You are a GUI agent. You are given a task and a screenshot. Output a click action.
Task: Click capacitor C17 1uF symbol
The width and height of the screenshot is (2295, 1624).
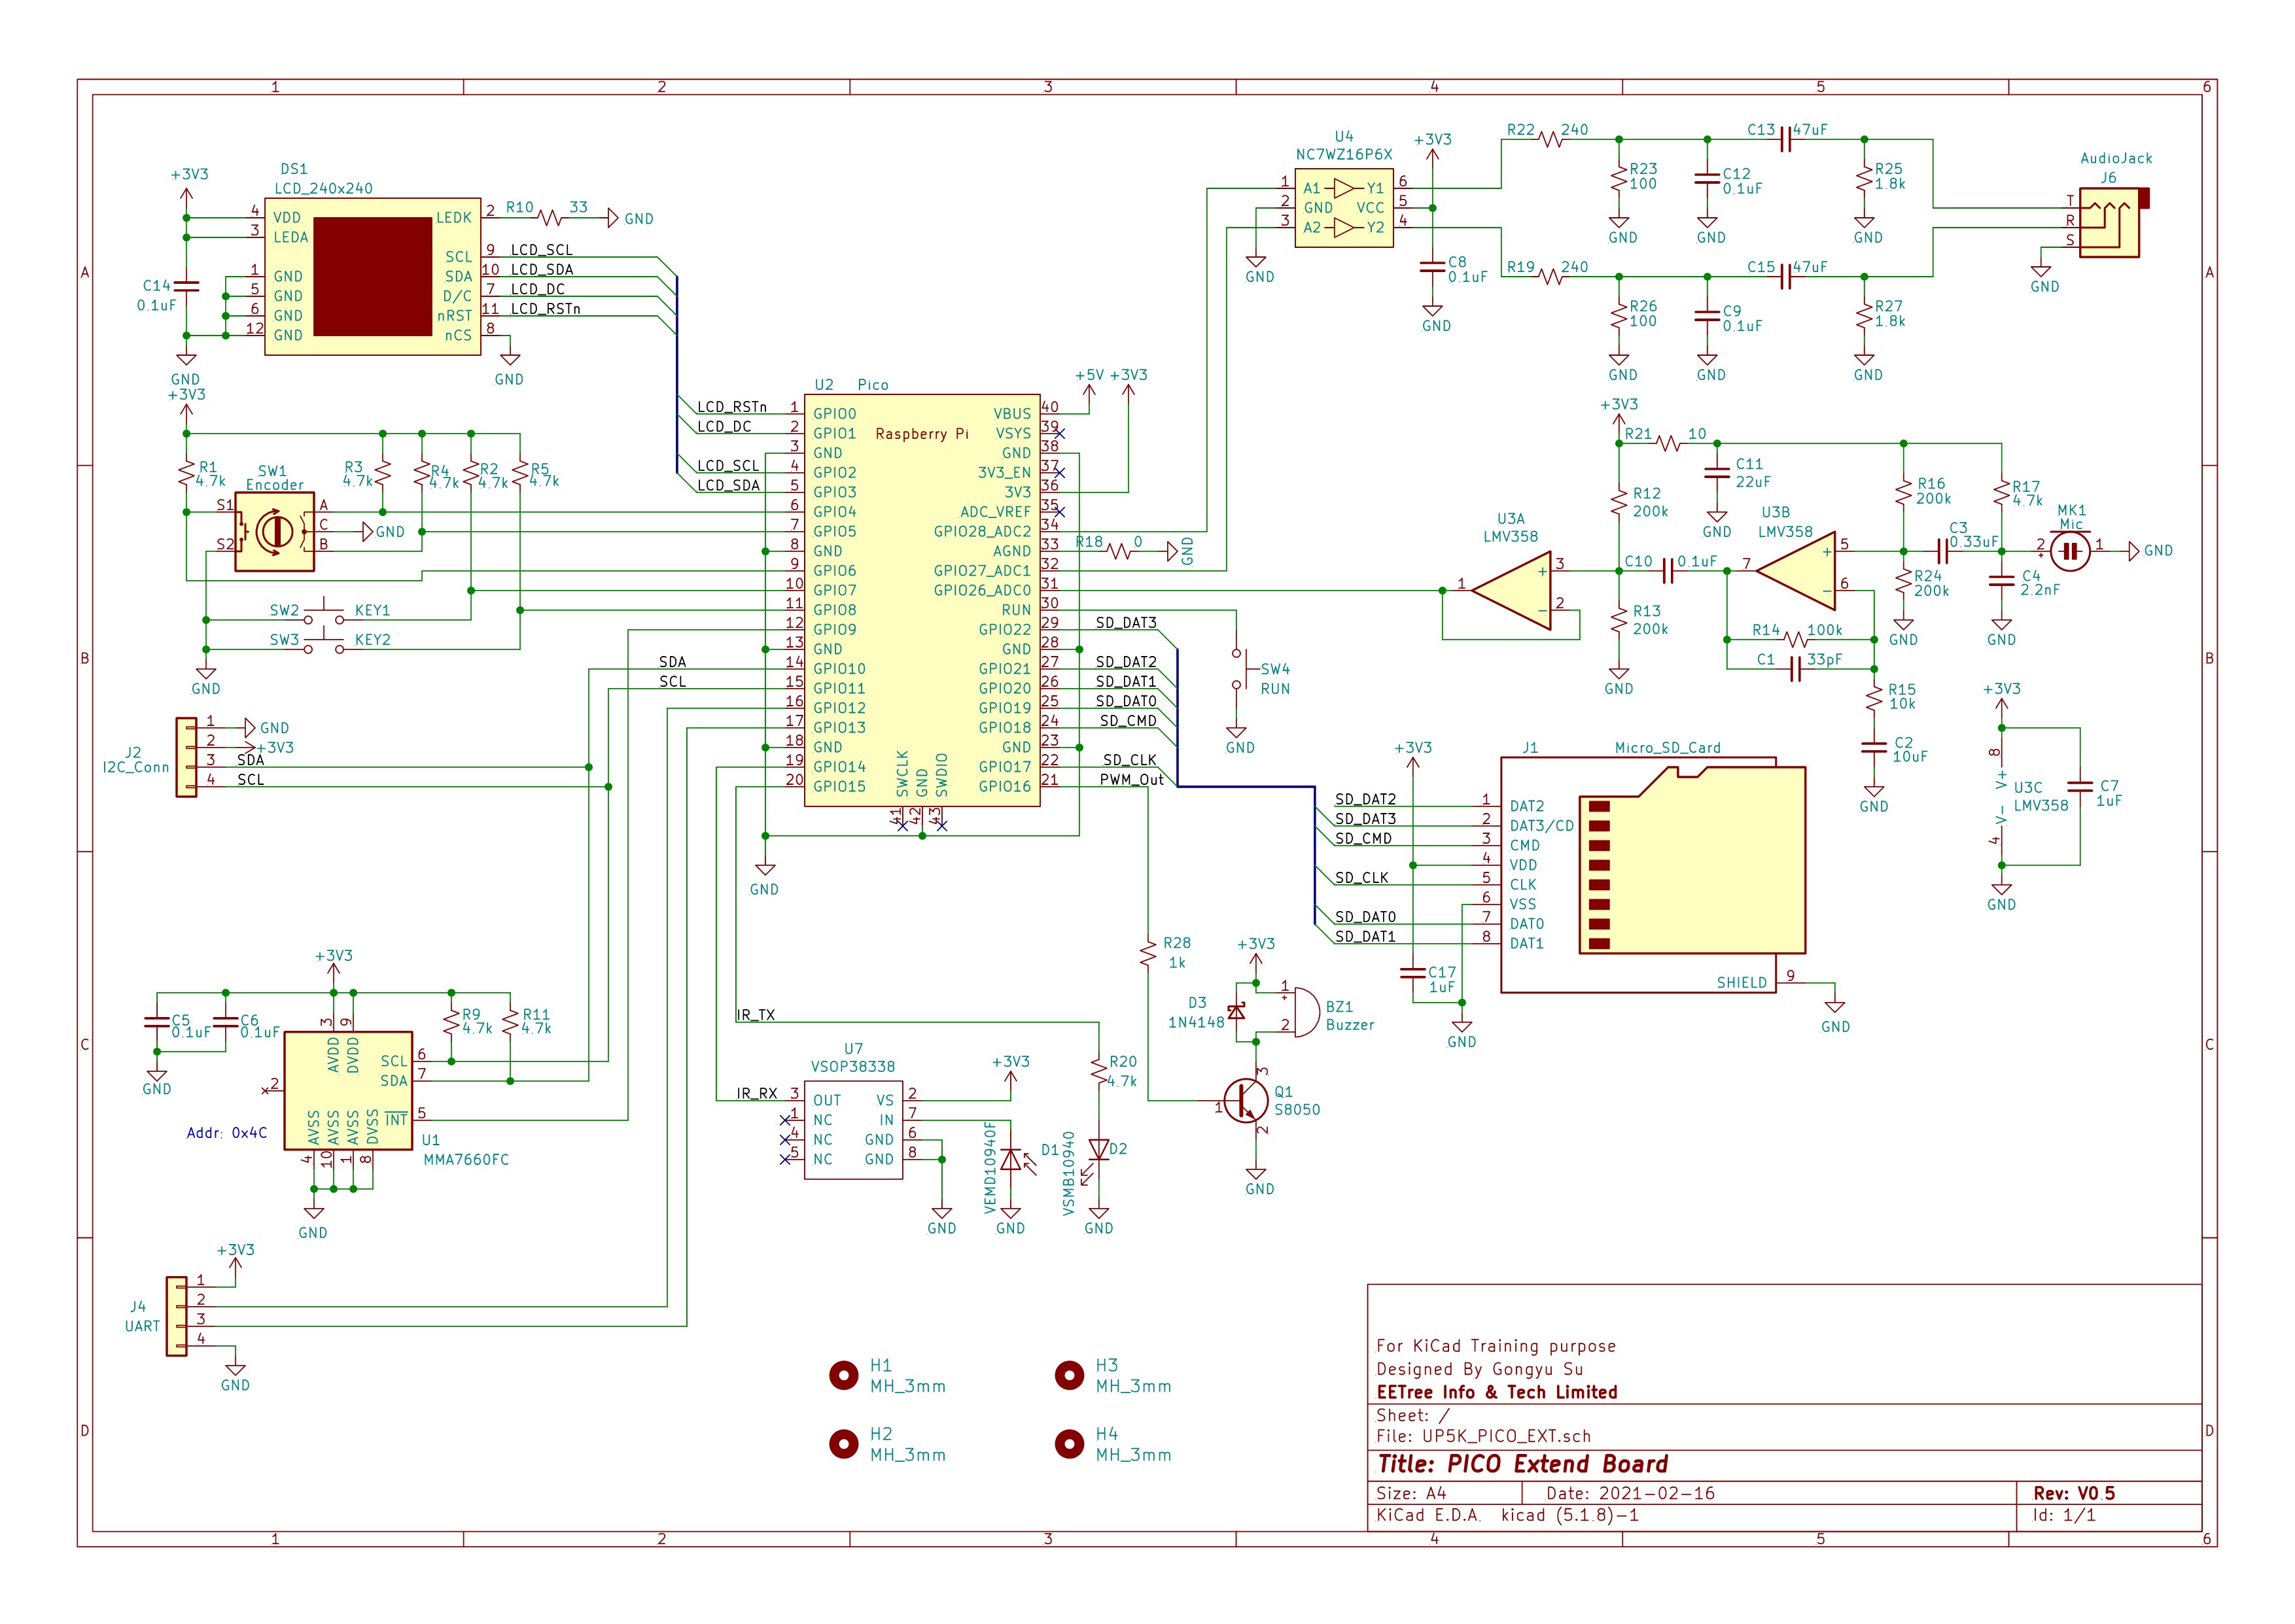[x=1413, y=972]
